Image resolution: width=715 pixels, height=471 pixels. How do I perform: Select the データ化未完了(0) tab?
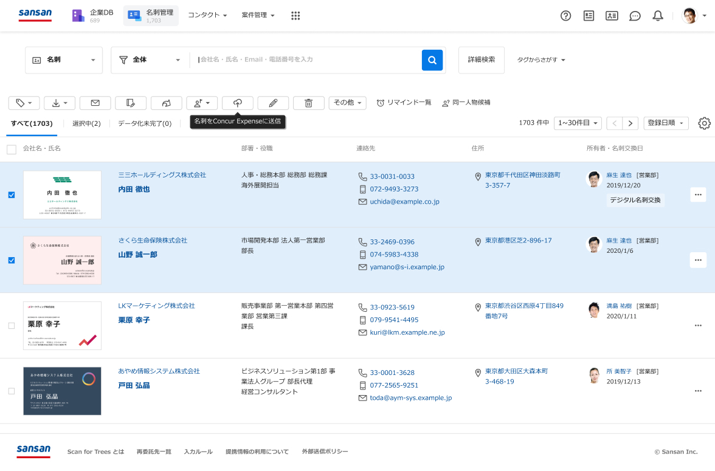(145, 123)
